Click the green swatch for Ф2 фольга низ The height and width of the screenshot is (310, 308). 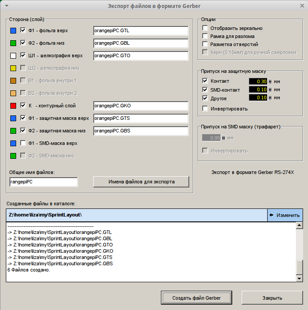[13, 43]
